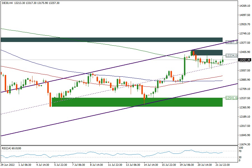Viewport: 252px width, 168px height.
Task: Click the 29 Jun 2022 date label
Action: [8, 165]
